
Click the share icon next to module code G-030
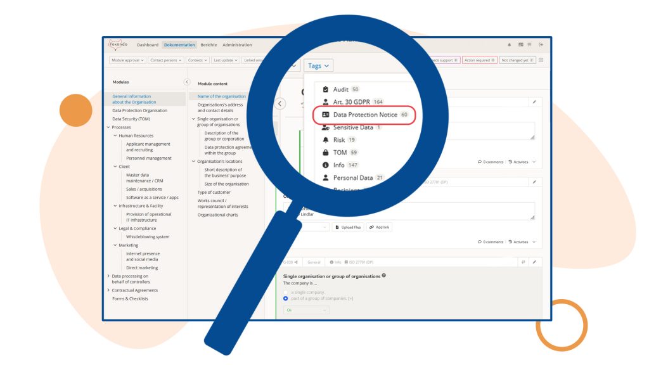(297, 262)
